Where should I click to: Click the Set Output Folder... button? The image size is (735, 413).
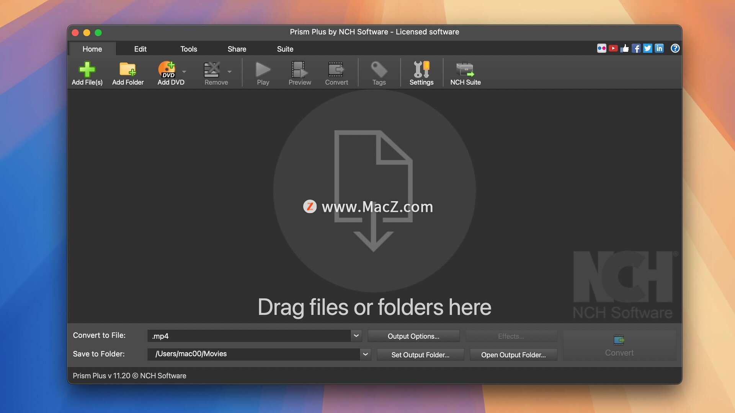(x=420, y=355)
